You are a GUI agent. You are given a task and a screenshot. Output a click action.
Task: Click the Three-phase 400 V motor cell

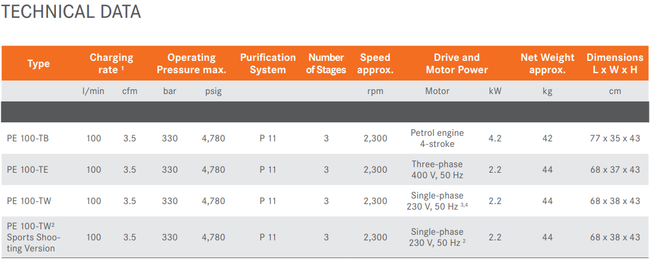(437, 170)
